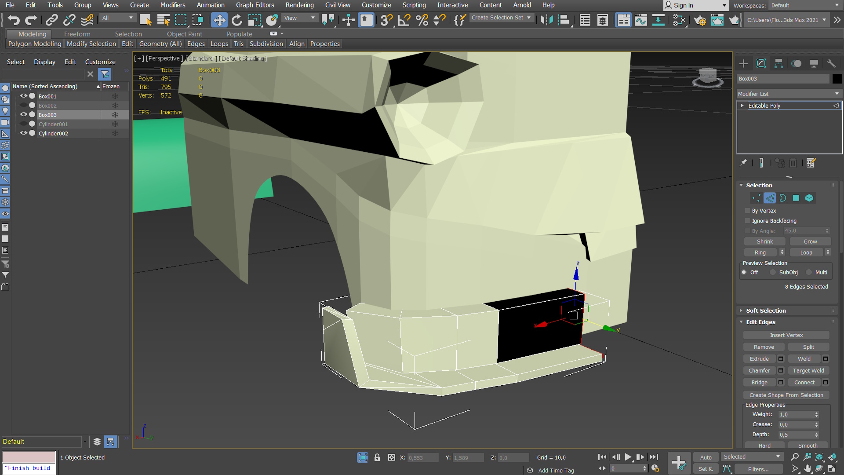Open Render Setup teapot icon
Screen dimensions: 844x475
700,20
